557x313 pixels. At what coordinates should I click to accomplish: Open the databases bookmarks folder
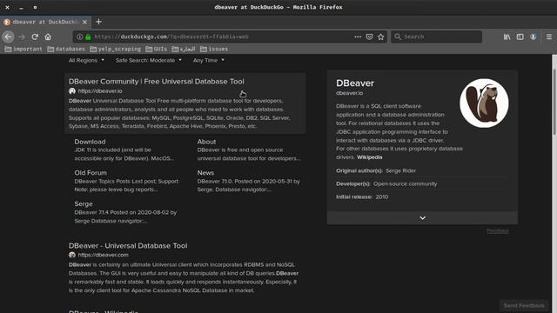tap(66, 49)
